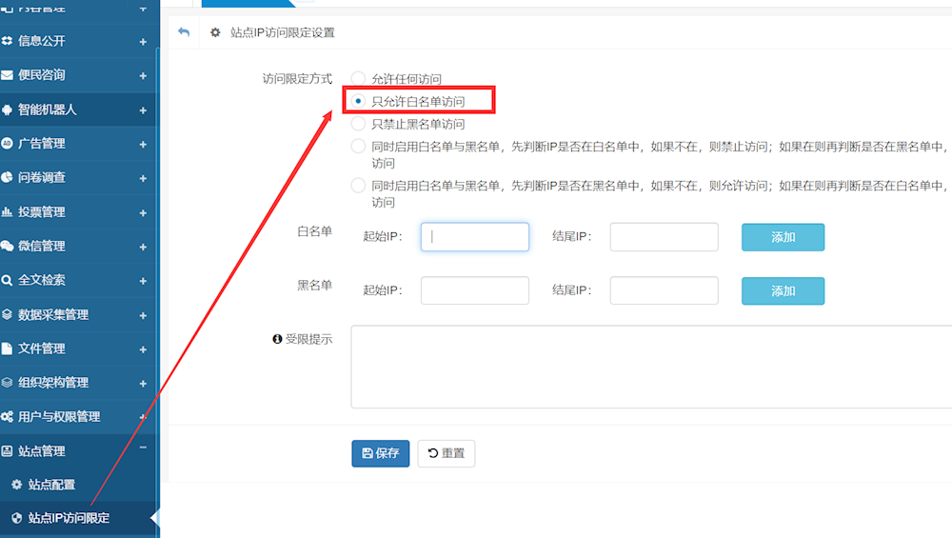Collapse 站点管理 with its minus sign
Screen dimensions: 952x538
[x=144, y=448]
